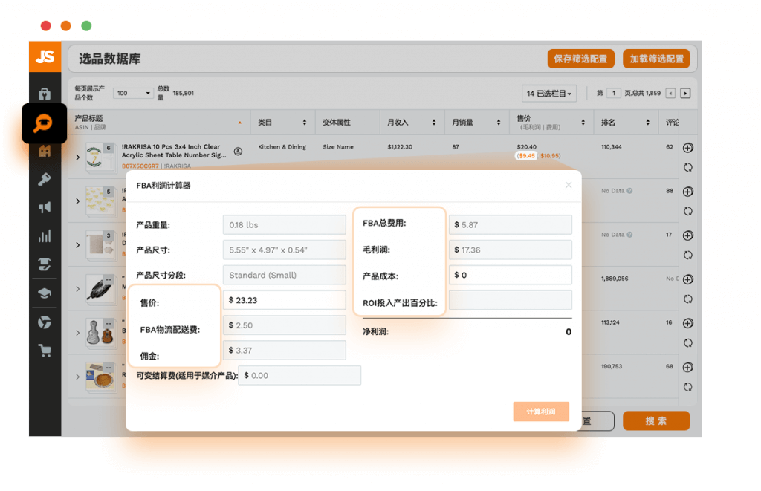Viewport: 761px width, 491px height.
Task: Sort by 月收入 column header
Action: pos(412,123)
